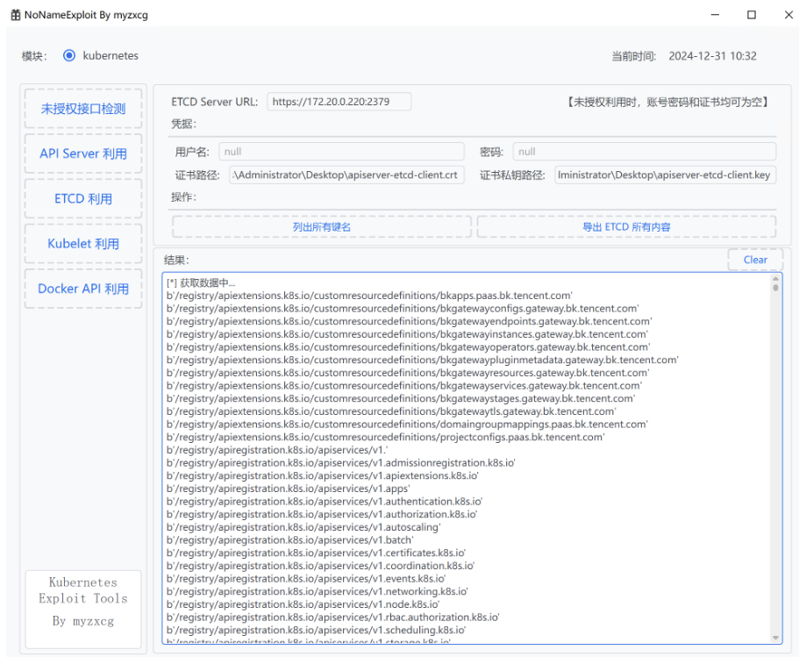This screenshot has width=799, height=657.
Task: Select the bkgatewayconfigs.gateway.bk.tencent.com line
Action: pos(403,309)
